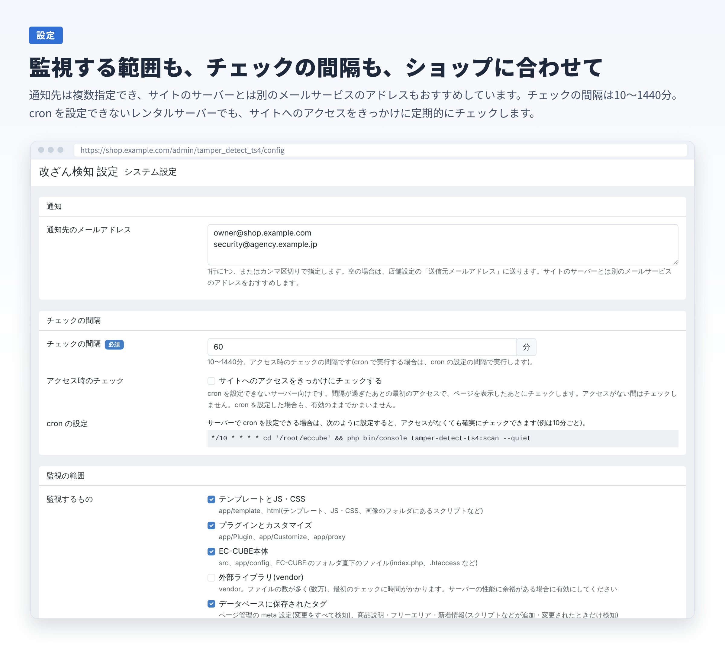Click the blue 設定 badge
The width and height of the screenshot is (725, 648).
click(46, 35)
